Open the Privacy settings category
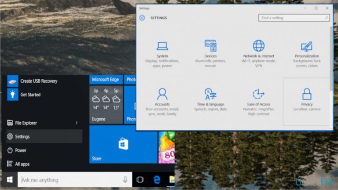The height and width of the screenshot is (190, 338). click(307, 102)
